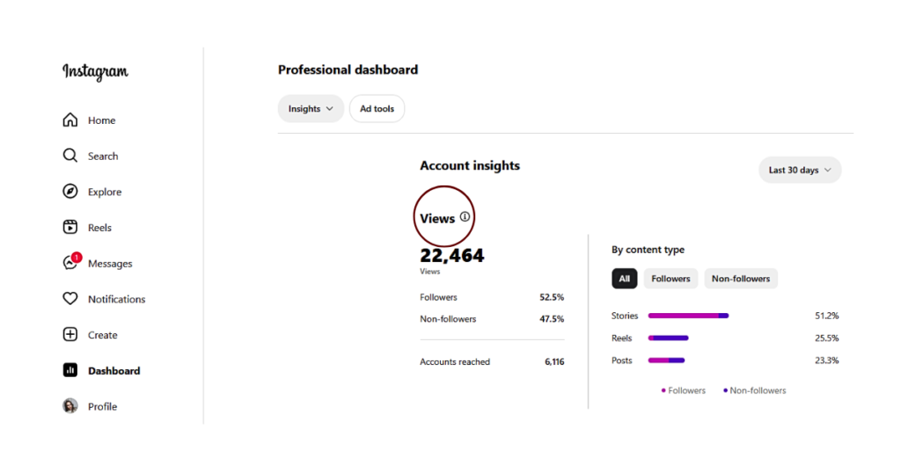This screenshot has width=901, height=473.
Task: Click the info icon beside Views
Action: tap(465, 216)
